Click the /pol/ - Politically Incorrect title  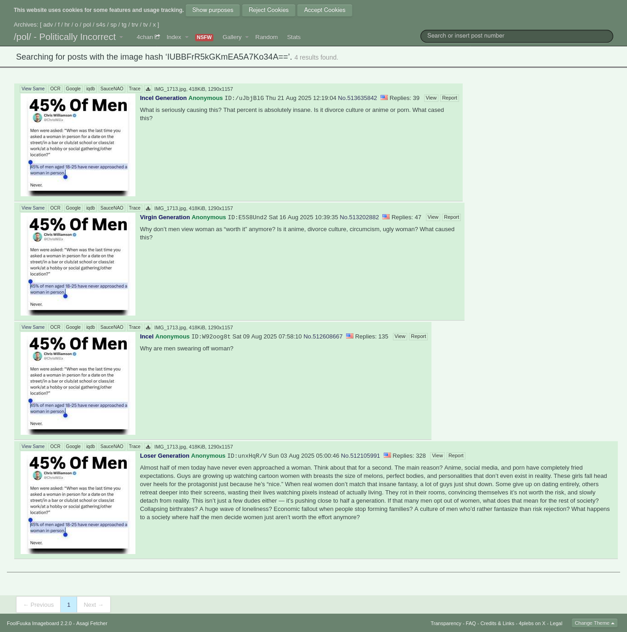click(x=65, y=37)
